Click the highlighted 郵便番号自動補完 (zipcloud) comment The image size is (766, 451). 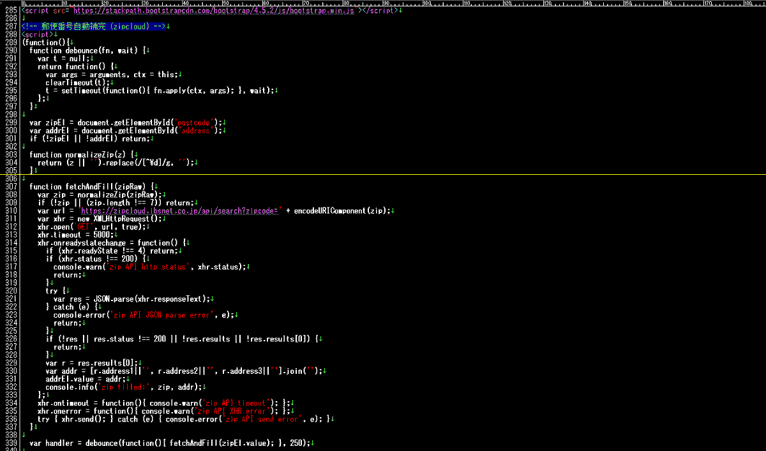(94, 26)
